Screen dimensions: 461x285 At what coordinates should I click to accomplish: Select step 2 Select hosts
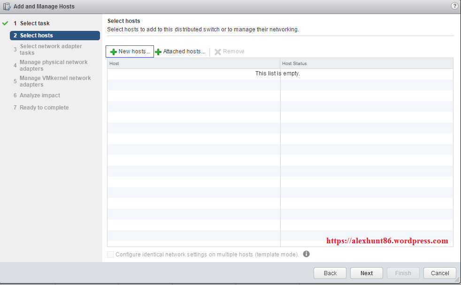coord(55,36)
